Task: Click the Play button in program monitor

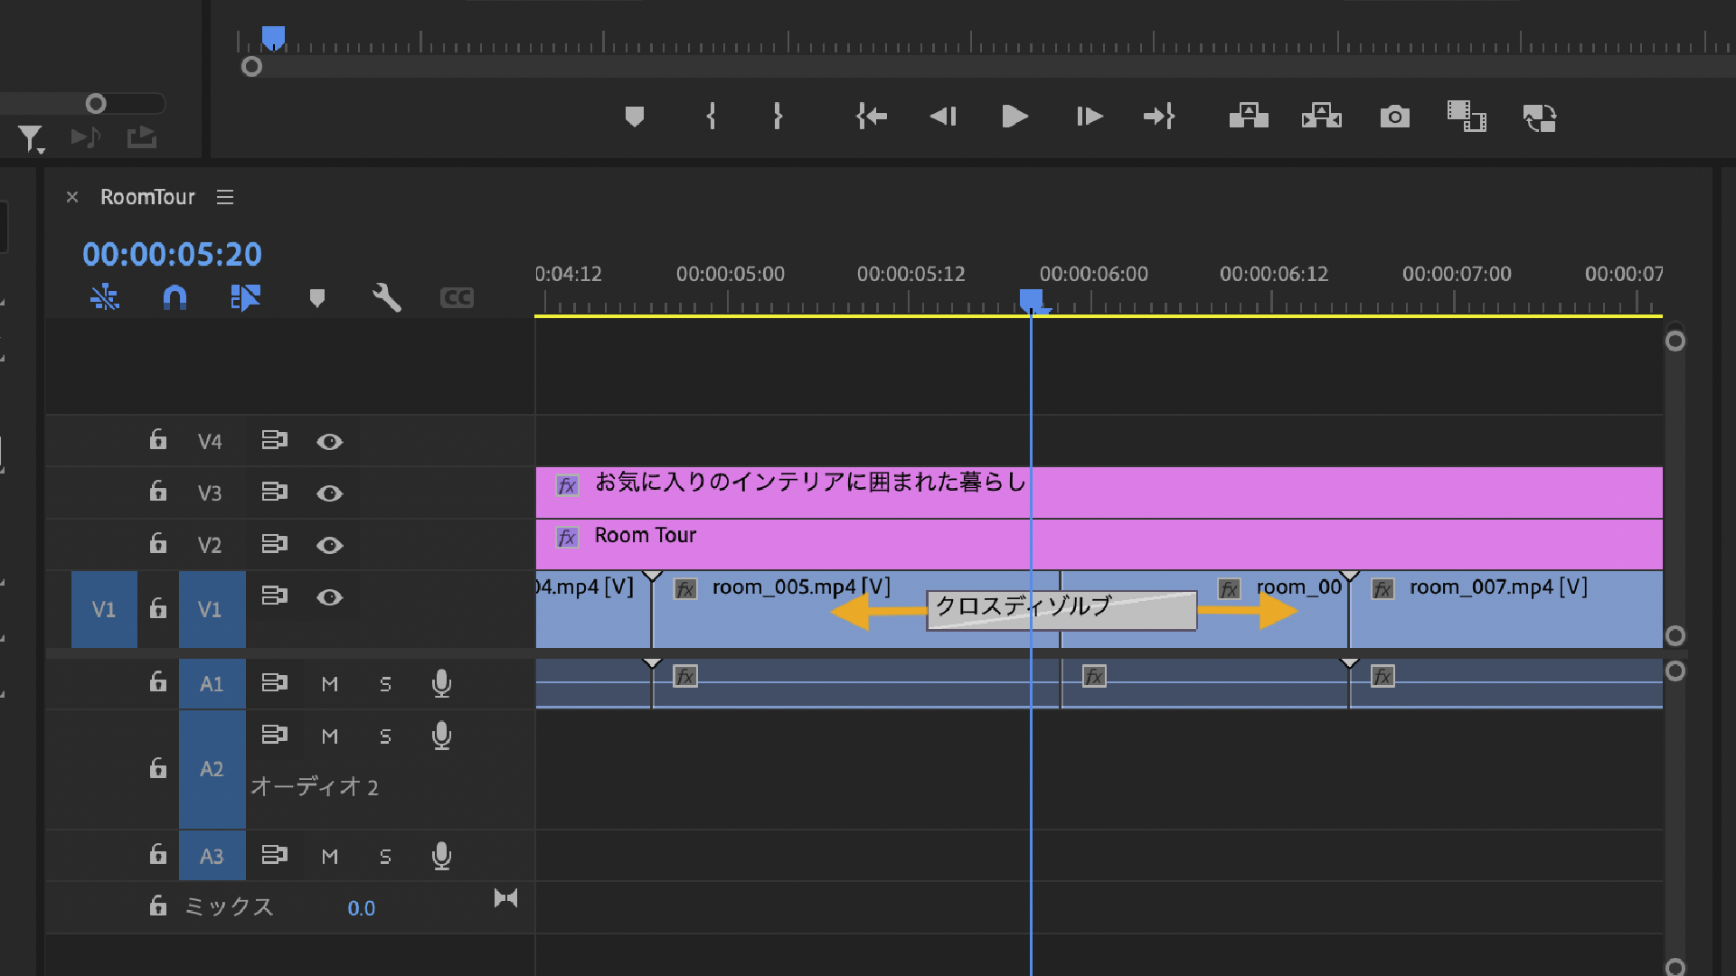Action: click(x=1014, y=117)
